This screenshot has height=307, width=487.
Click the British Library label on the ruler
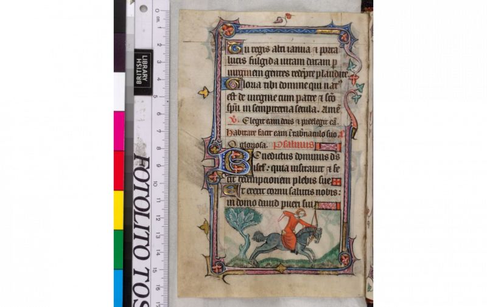(x=143, y=72)
